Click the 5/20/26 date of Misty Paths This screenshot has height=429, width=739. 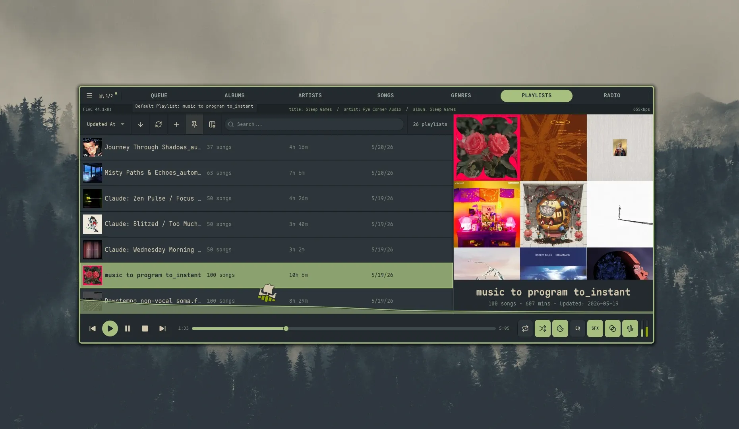click(x=382, y=173)
